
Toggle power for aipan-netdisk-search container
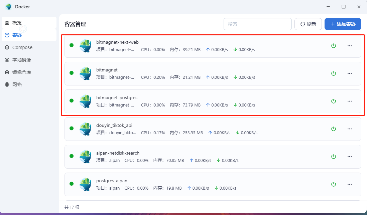coord(334,157)
